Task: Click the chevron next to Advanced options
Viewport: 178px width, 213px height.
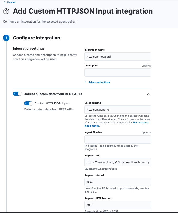Action: 85,82
